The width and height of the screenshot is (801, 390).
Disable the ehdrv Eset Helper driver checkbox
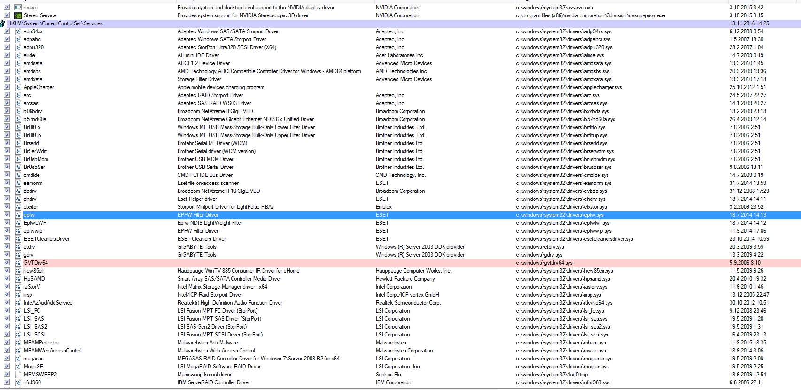coord(7,199)
